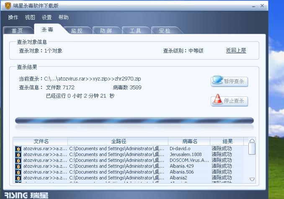The width and height of the screenshot is (284, 199).
Task: Sort by 文件名 column header
Action: pos(41,141)
